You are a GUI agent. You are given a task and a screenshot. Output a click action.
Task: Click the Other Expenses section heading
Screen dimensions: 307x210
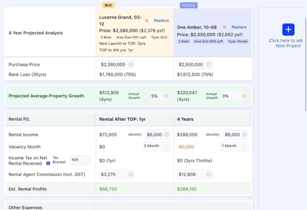[26, 208]
